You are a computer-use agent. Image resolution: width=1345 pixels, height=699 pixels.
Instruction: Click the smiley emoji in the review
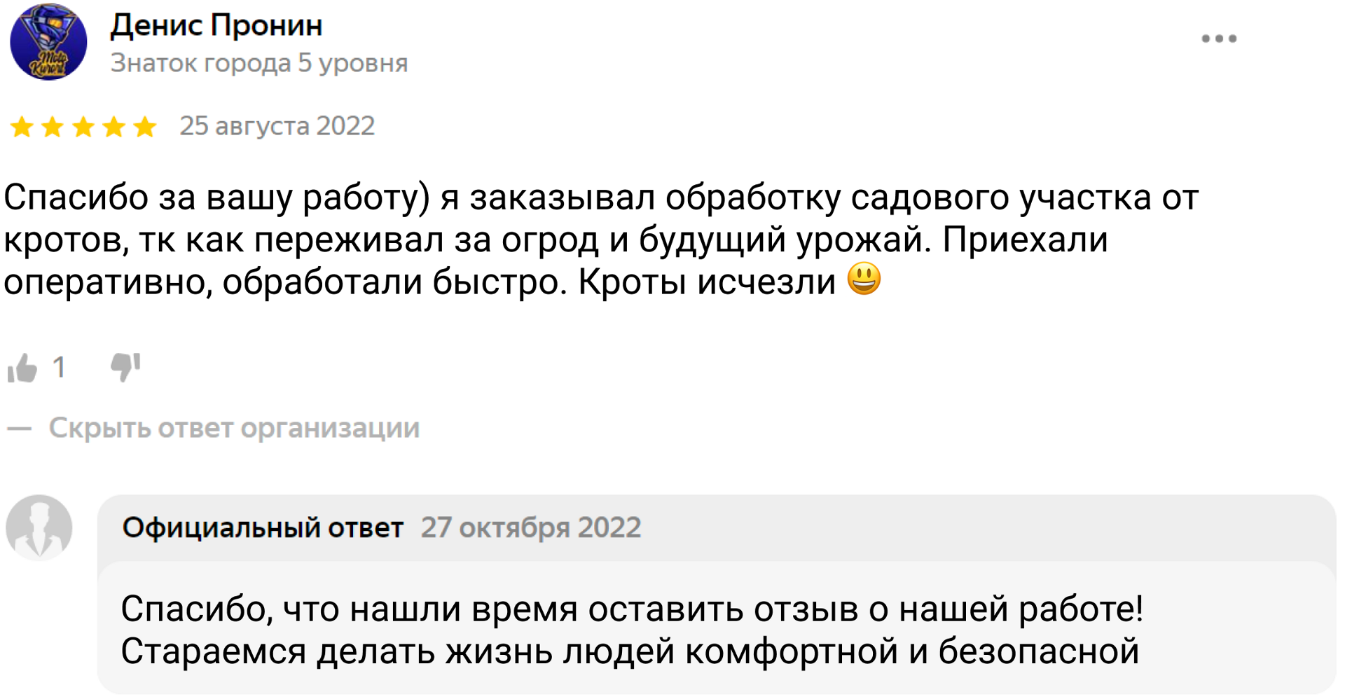click(864, 279)
